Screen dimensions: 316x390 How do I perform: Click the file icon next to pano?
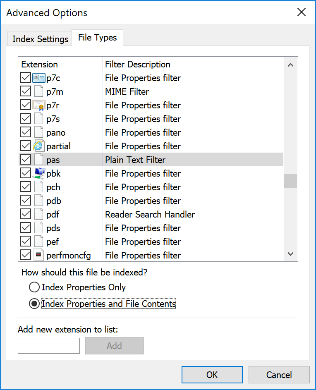39,132
